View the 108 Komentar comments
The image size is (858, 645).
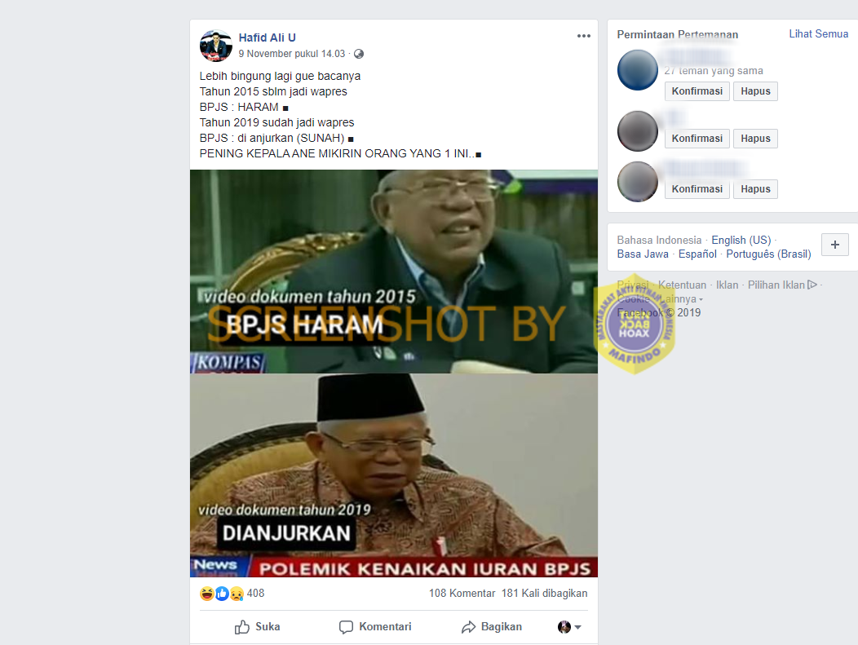(462, 593)
